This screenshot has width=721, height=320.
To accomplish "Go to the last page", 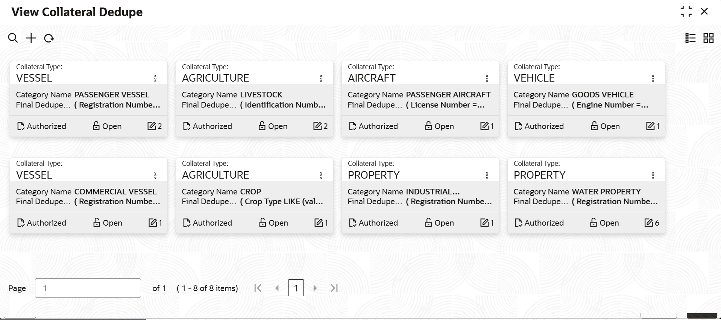I will (334, 288).
